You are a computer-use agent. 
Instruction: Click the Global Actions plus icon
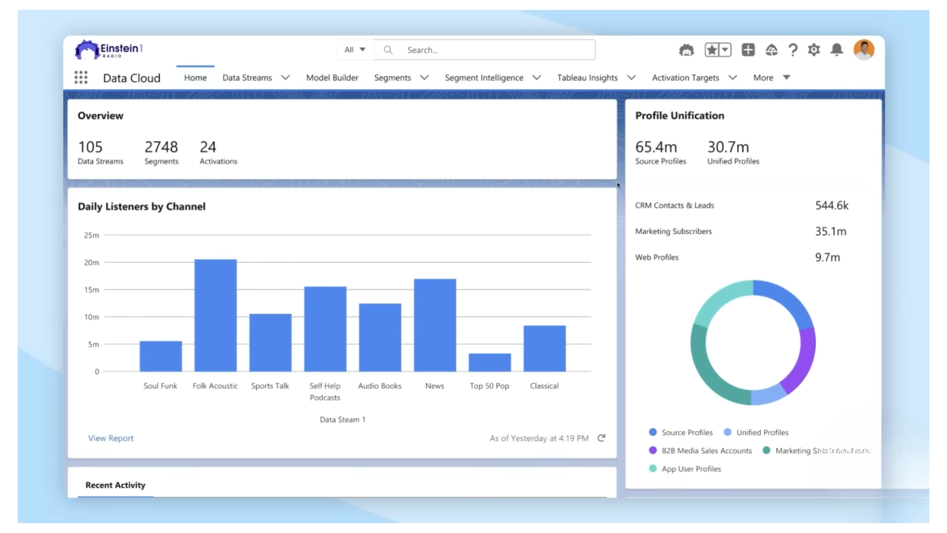(x=748, y=50)
